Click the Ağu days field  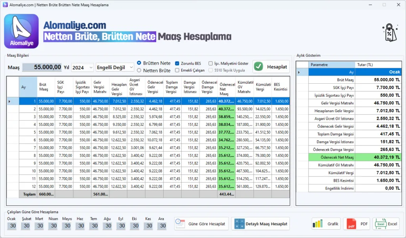[x=108, y=226]
